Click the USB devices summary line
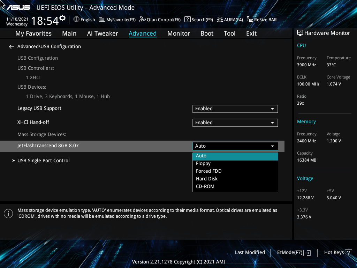Viewport: 357px width, 268px height. click(68, 97)
